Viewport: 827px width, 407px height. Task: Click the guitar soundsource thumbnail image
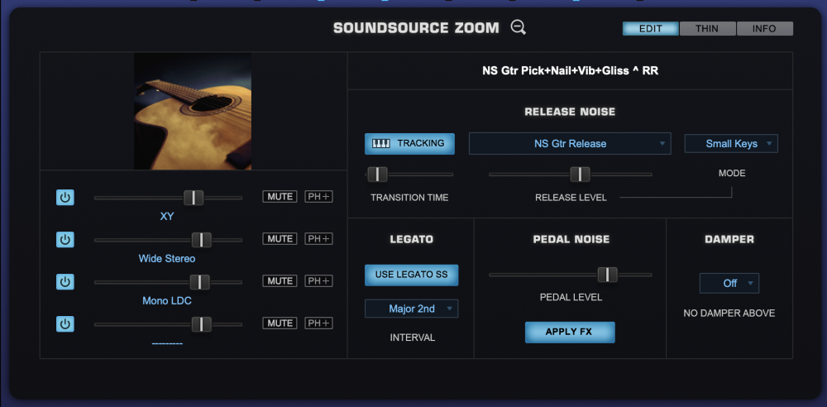pos(193,112)
